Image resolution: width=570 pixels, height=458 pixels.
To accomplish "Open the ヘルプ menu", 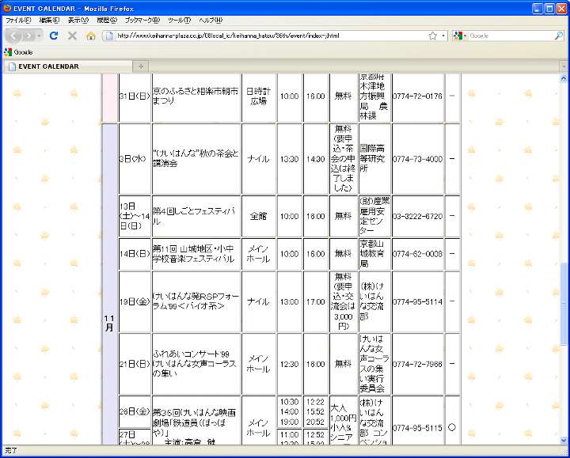I will 210,20.
